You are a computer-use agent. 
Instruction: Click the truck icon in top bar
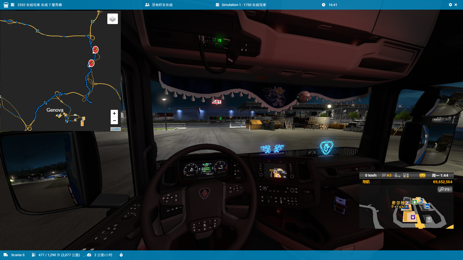pos(6,5)
